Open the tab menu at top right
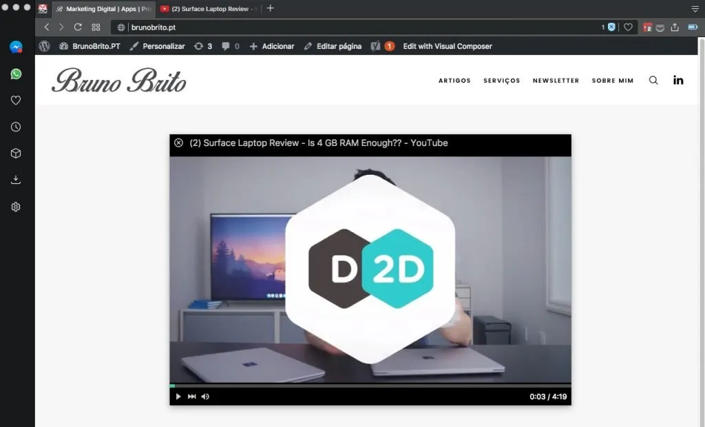This screenshot has width=705, height=427. 695,9
